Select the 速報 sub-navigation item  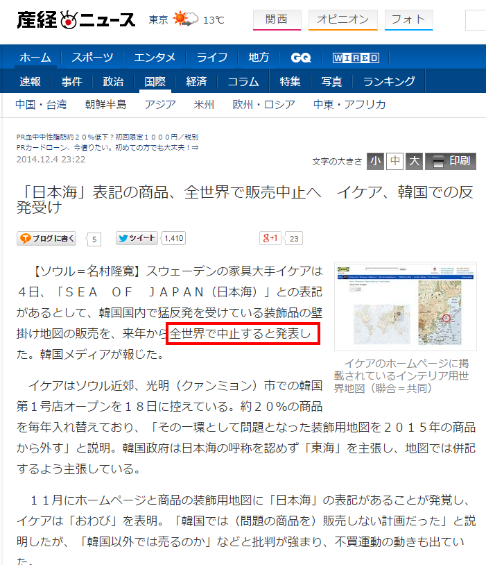(31, 81)
